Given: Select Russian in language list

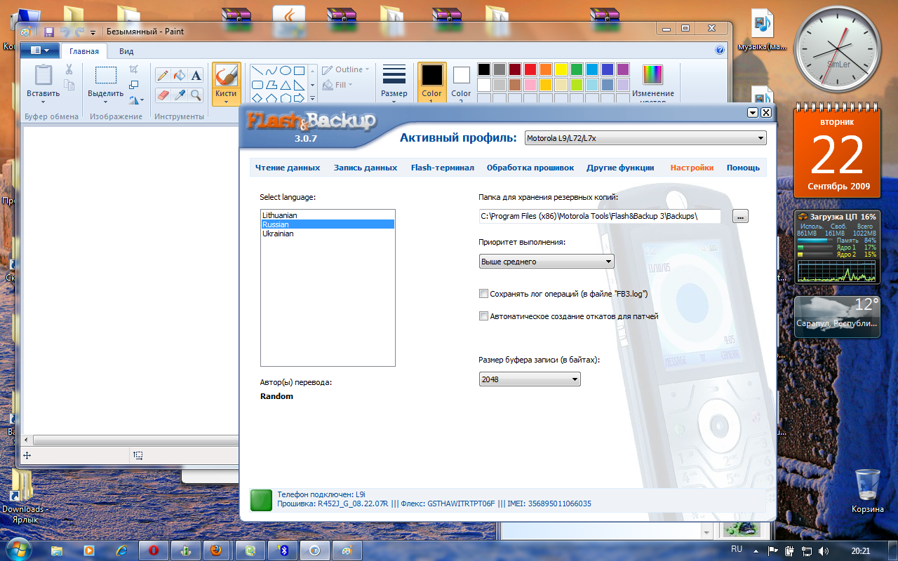Looking at the screenshot, I should (x=328, y=224).
